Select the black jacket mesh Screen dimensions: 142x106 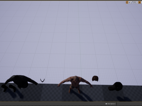tap(21, 81)
